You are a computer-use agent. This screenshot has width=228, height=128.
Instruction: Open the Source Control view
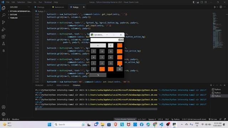coord(4,22)
